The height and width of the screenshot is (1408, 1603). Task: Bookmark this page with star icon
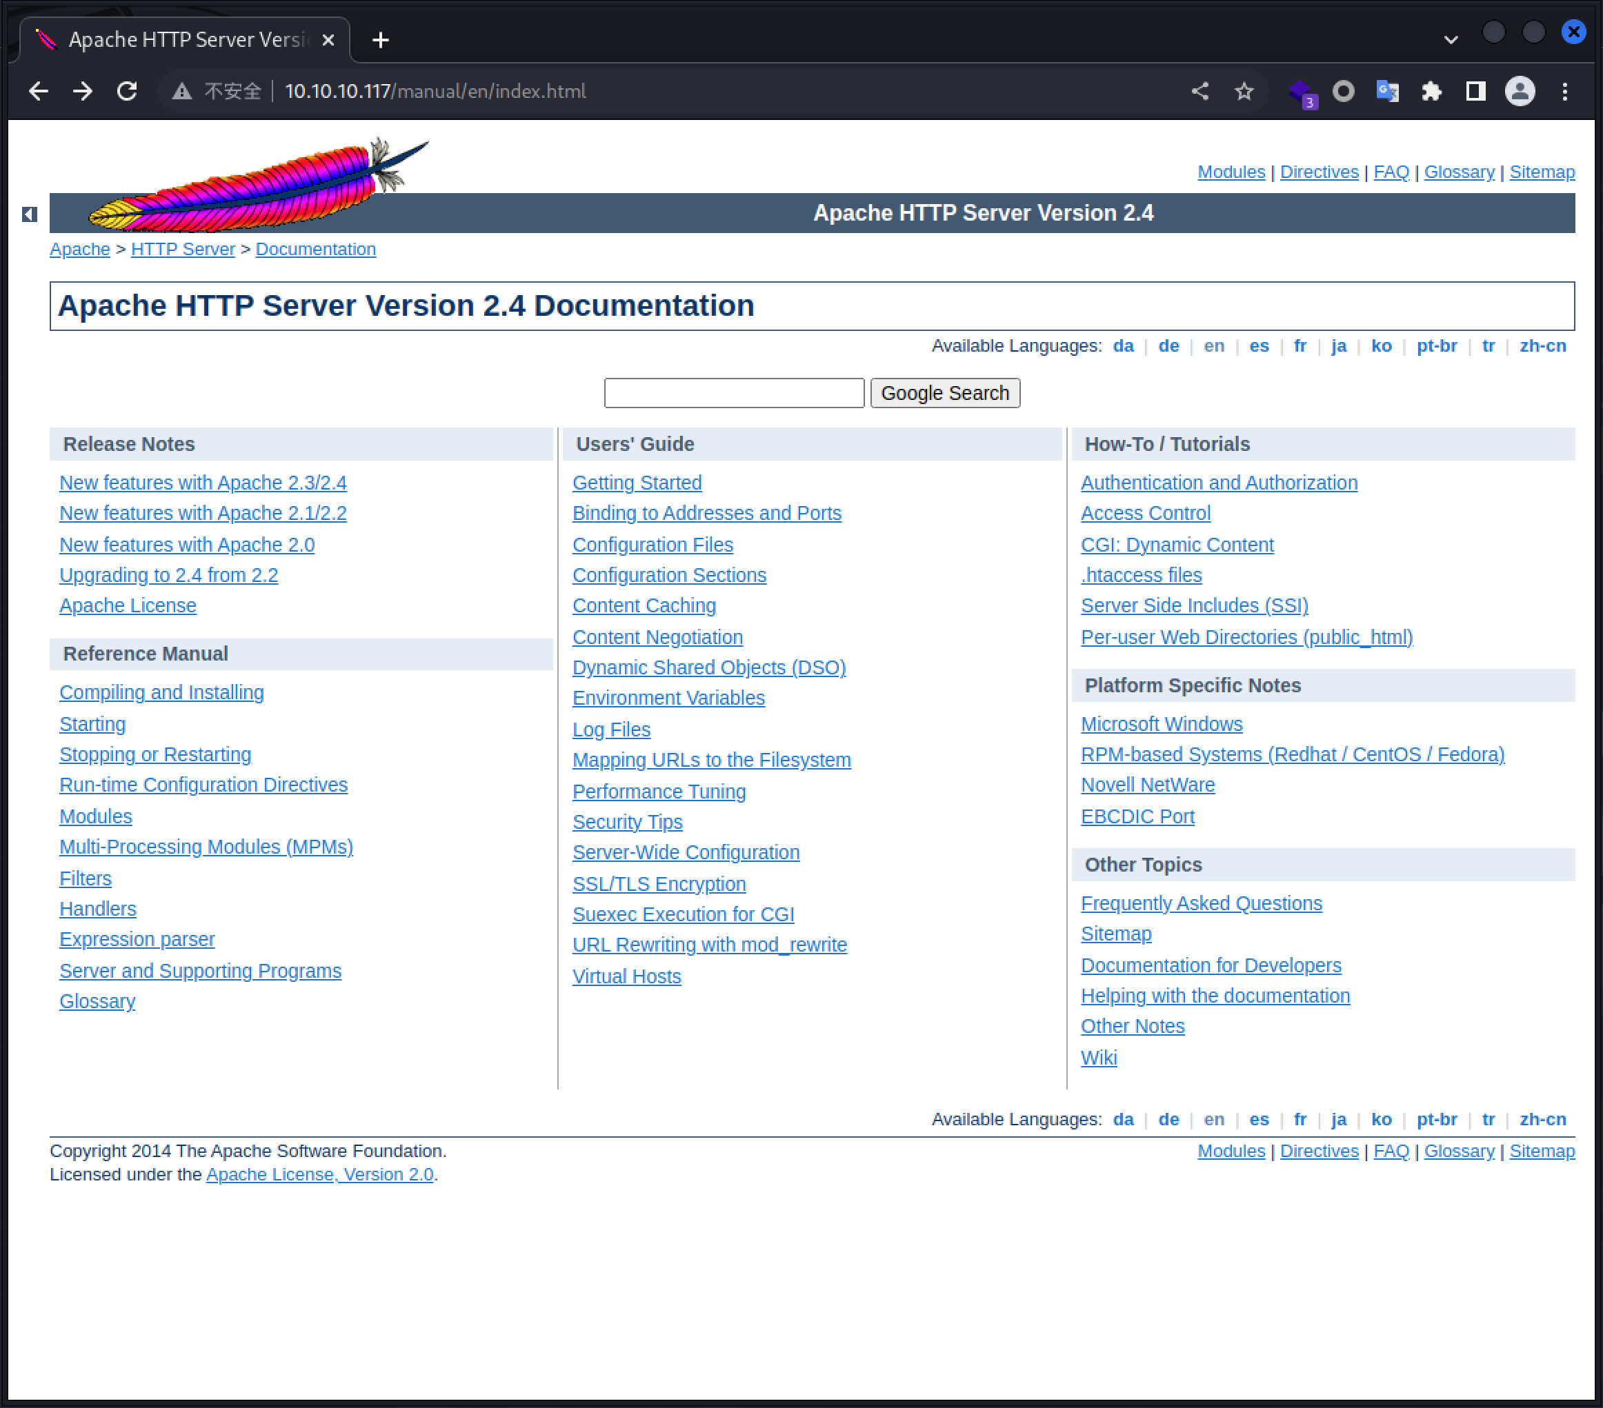pos(1244,91)
